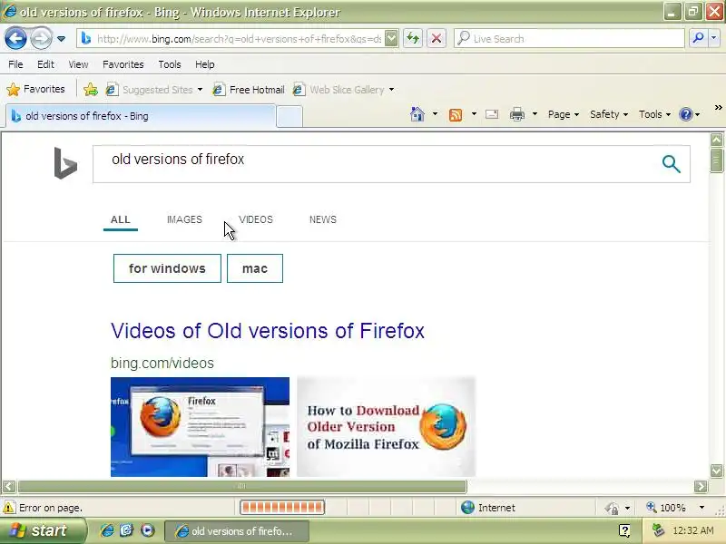Click the 'mac' suggestion button
This screenshot has width=726, height=544.
click(255, 268)
